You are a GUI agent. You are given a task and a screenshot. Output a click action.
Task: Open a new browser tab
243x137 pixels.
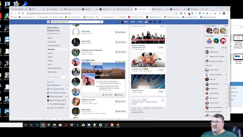[207, 9]
